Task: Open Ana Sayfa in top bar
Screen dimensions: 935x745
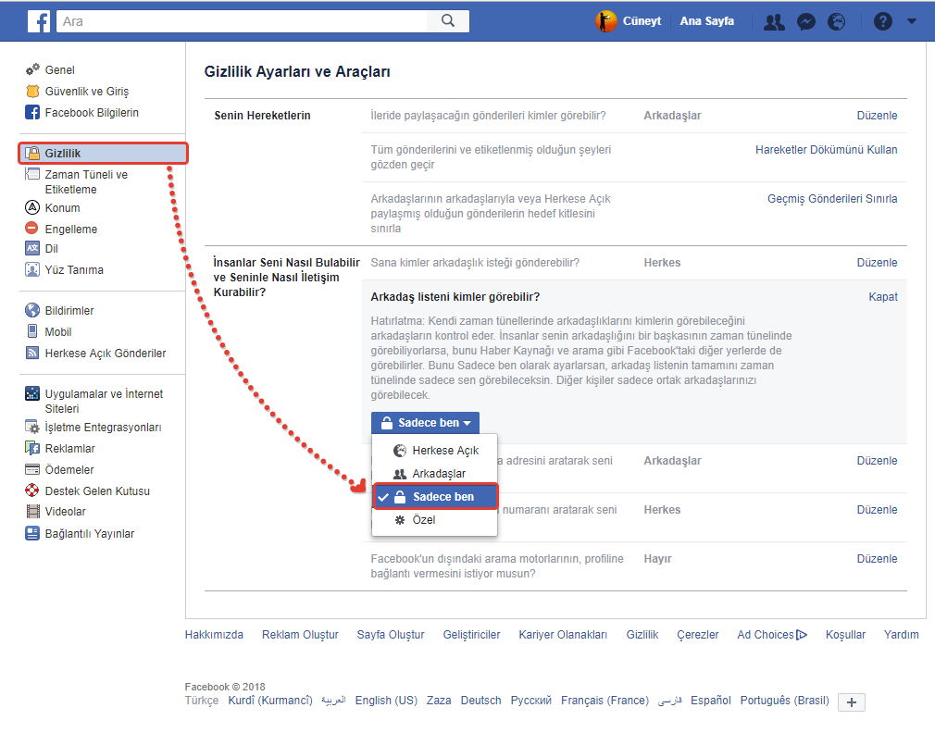Action: [x=706, y=21]
